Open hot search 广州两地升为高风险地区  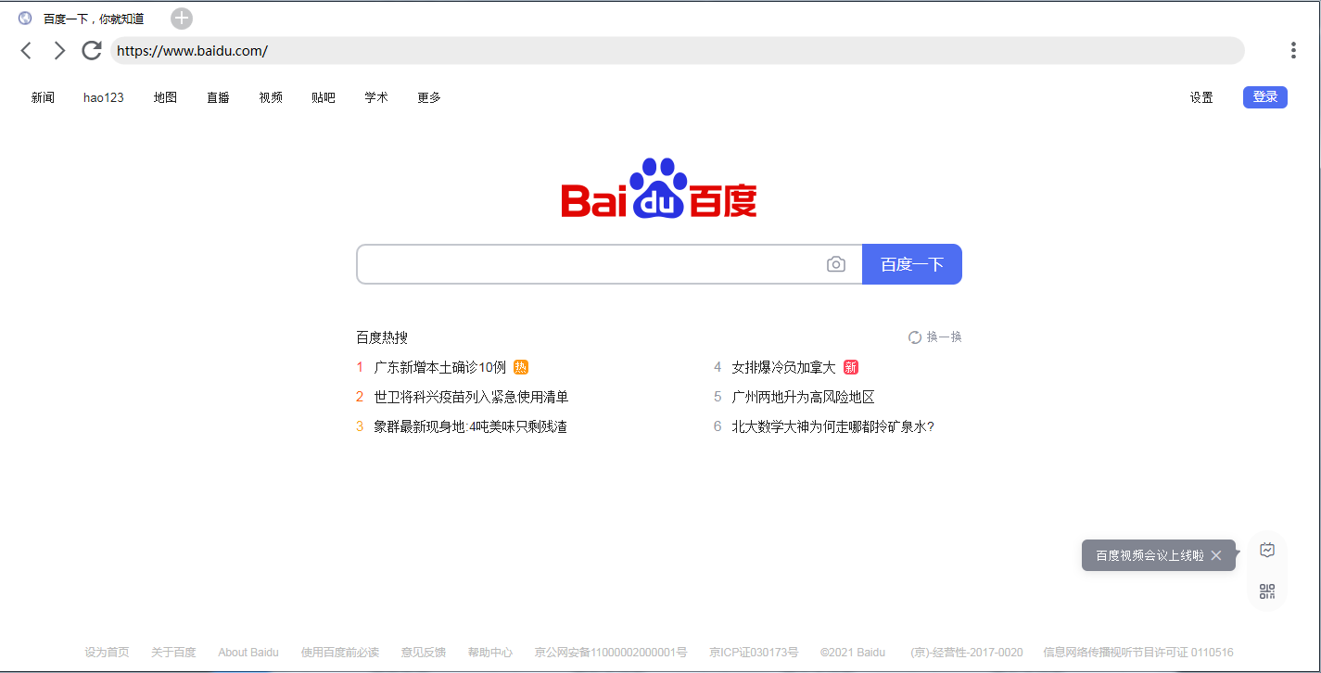pyautogui.click(x=803, y=397)
